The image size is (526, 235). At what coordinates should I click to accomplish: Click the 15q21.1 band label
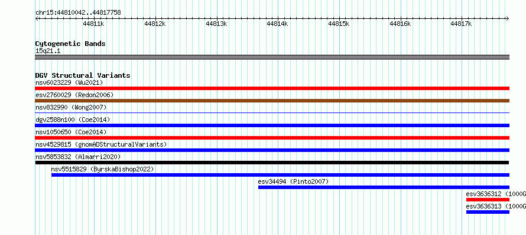pyautogui.click(x=48, y=51)
